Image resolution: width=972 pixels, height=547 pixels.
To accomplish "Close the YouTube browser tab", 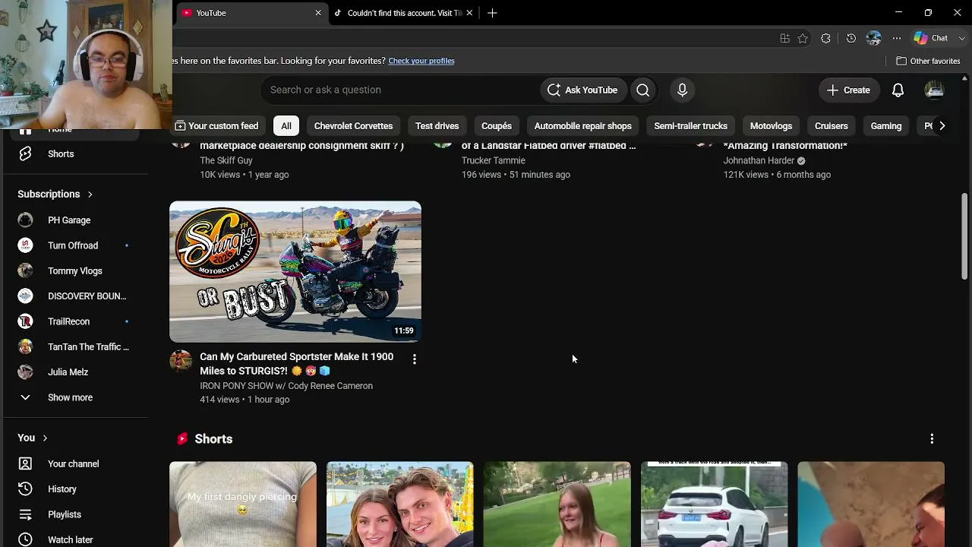I will click(318, 13).
